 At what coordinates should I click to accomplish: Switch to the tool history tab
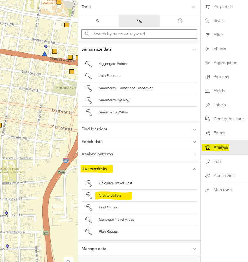(x=180, y=21)
